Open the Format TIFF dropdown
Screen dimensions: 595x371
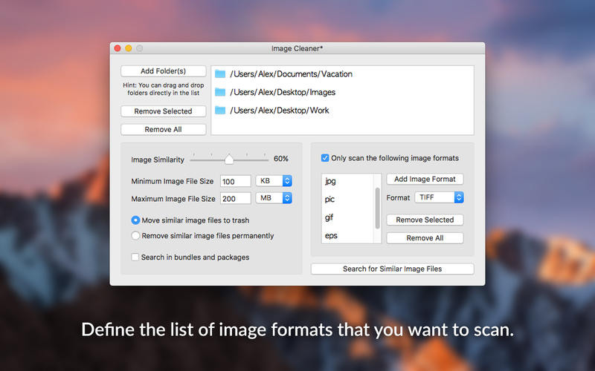coord(439,197)
